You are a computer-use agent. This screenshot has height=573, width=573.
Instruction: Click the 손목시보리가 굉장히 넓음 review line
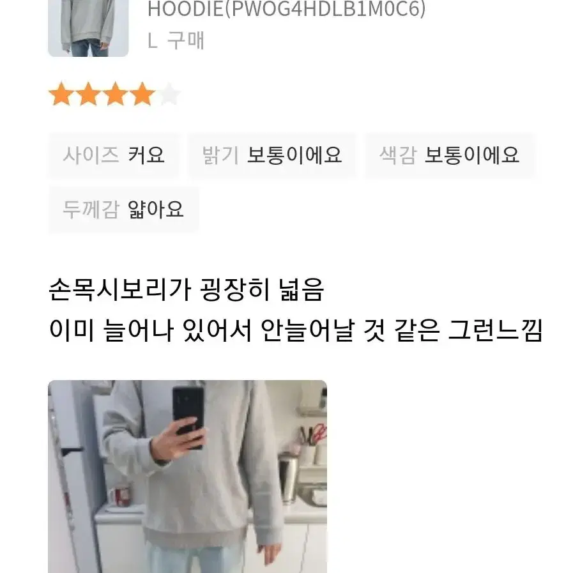point(187,290)
